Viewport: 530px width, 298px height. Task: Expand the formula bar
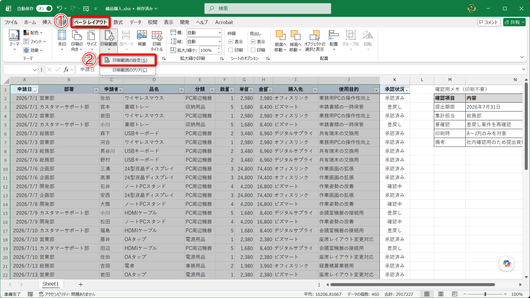pos(524,69)
